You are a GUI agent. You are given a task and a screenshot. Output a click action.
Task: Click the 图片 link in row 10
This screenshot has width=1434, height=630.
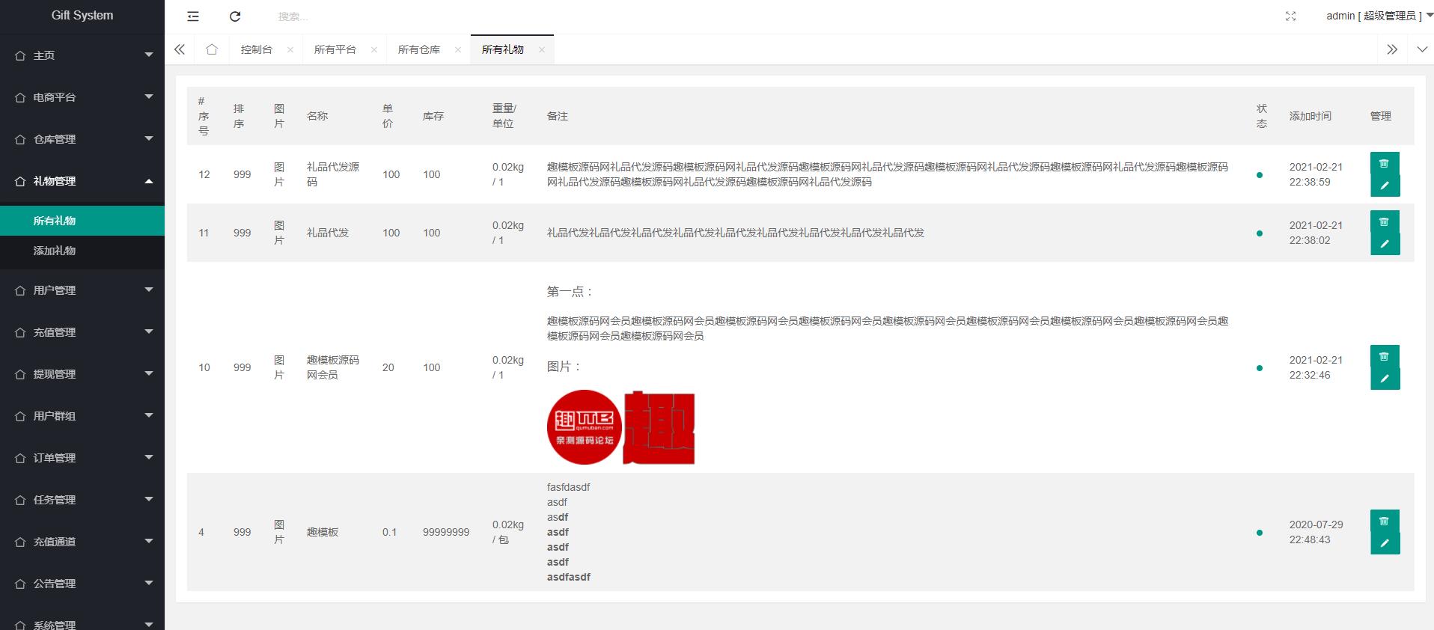[x=279, y=367]
